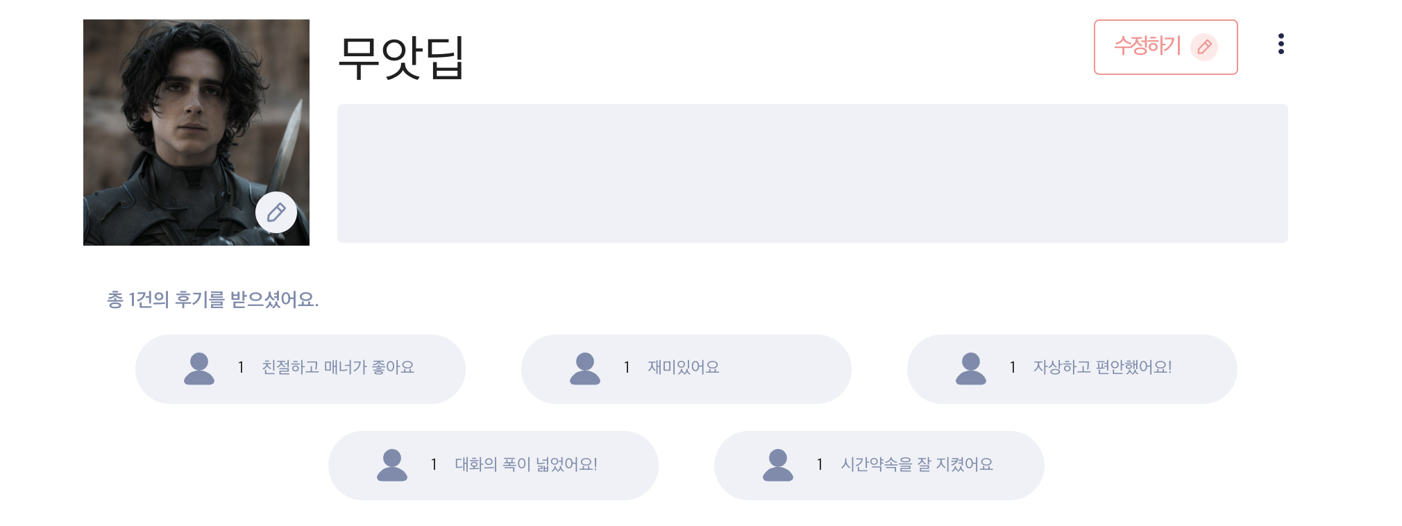Click the pencil icon inside 수정하기 button
Viewport: 1402px width, 526px height.
pyautogui.click(x=1204, y=47)
